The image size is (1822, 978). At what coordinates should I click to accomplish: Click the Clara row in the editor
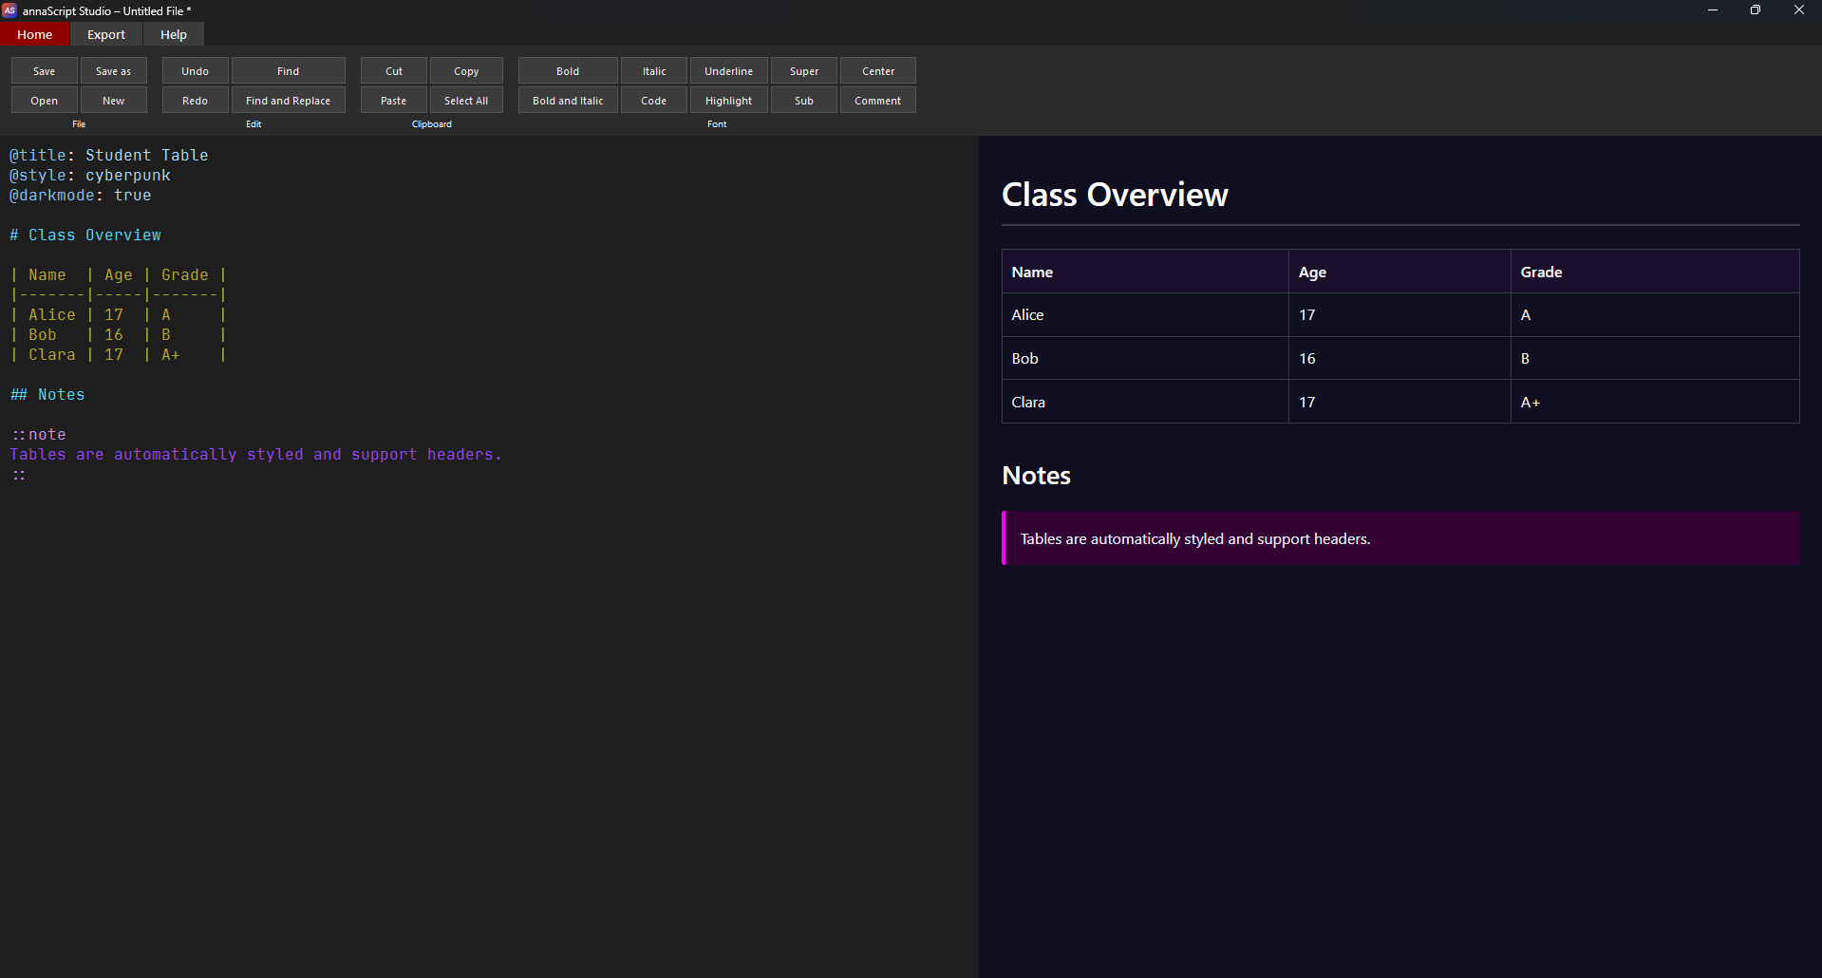pyautogui.click(x=119, y=355)
